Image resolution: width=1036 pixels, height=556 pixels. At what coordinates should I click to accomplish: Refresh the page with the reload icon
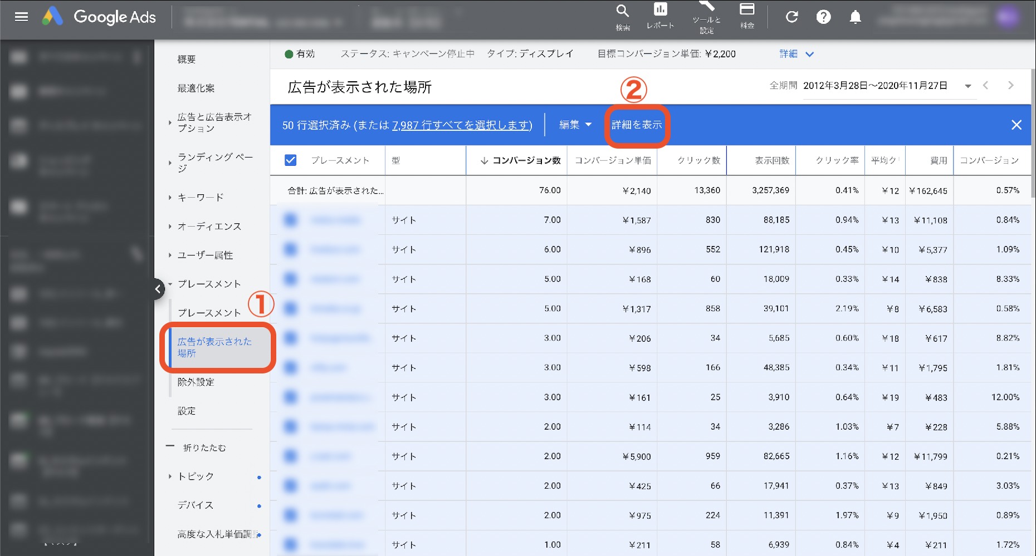pos(791,17)
